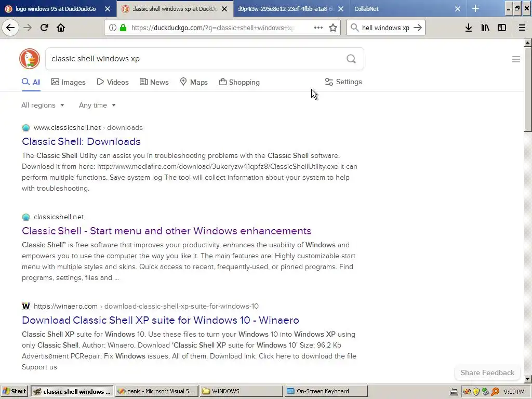The image size is (532, 399).
Task: Go to the browser home page
Action: pyautogui.click(x=61, y=28)
